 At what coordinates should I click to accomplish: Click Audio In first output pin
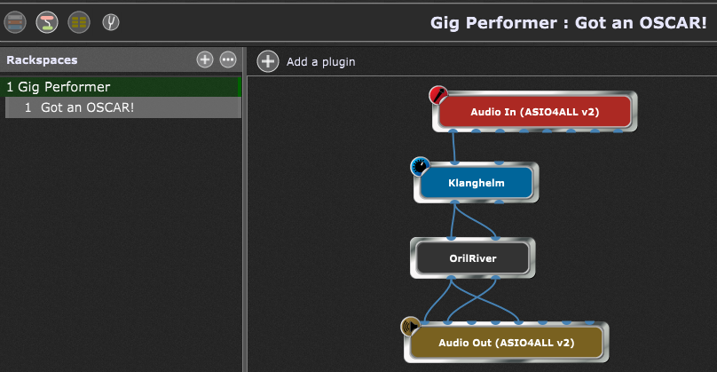tap(453, 131)
